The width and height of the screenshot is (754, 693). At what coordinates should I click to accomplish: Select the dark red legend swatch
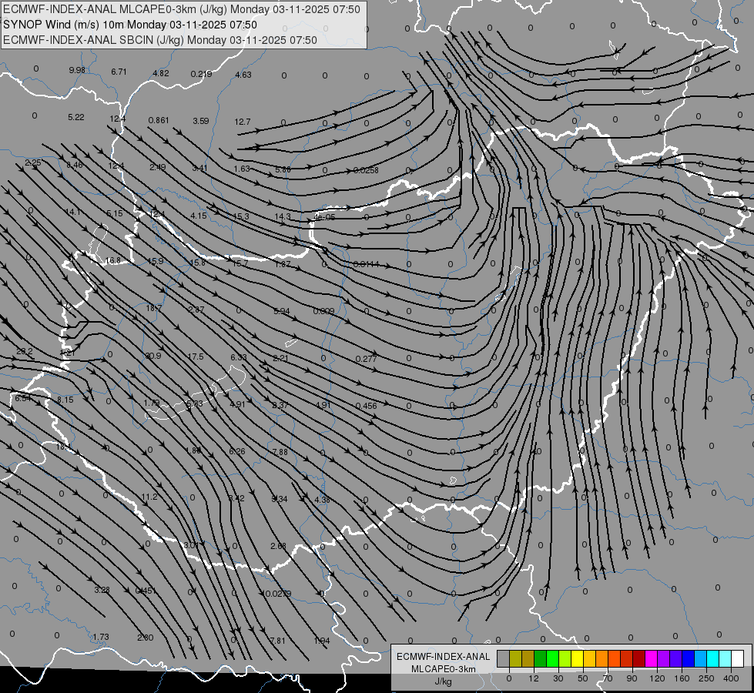638,658
